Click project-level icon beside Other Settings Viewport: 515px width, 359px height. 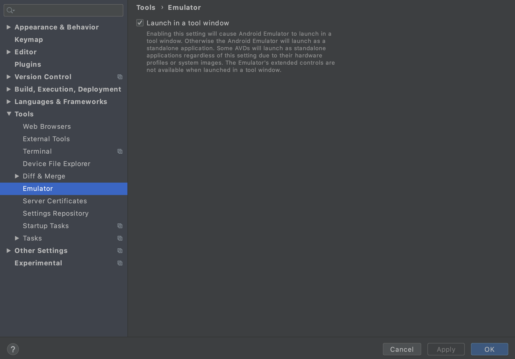point(120,251)
